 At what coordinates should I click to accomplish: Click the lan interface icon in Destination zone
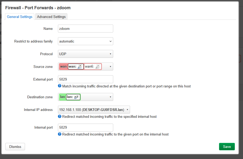point(76,97)
